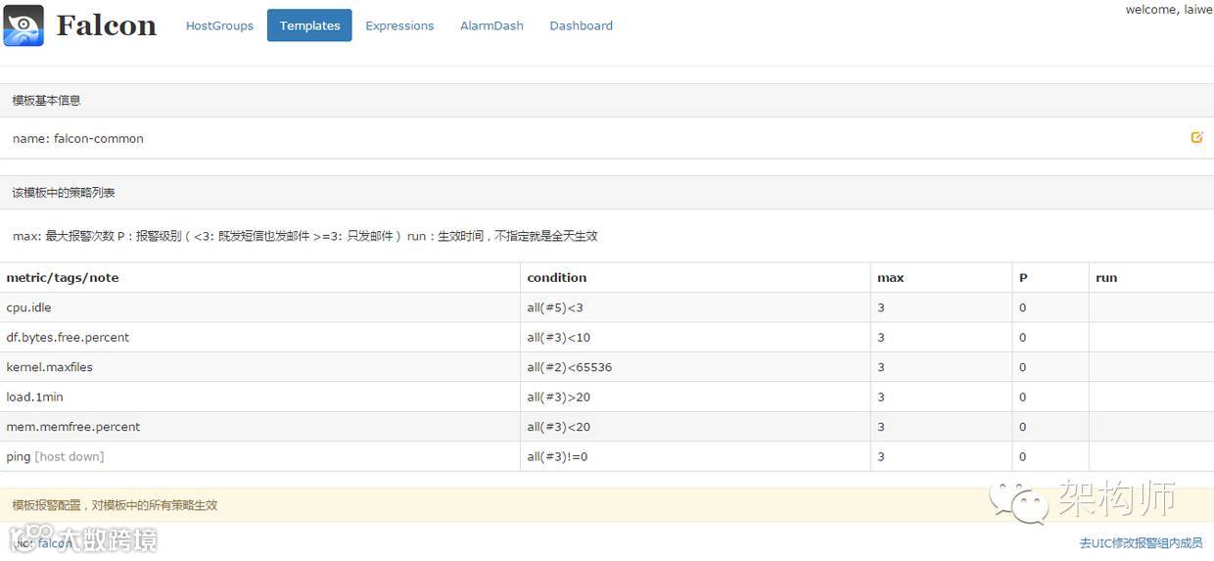Go to the Expressions tab
This screenshot has width=1214, height=561.
tap(399, 25)
